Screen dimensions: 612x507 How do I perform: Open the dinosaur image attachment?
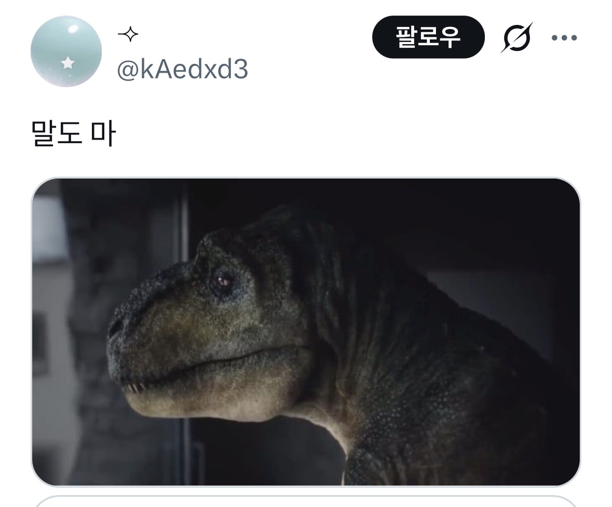click(306, 332)
